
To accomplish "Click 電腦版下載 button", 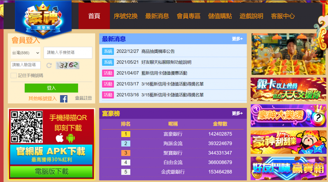I will (x=51, y=171).
